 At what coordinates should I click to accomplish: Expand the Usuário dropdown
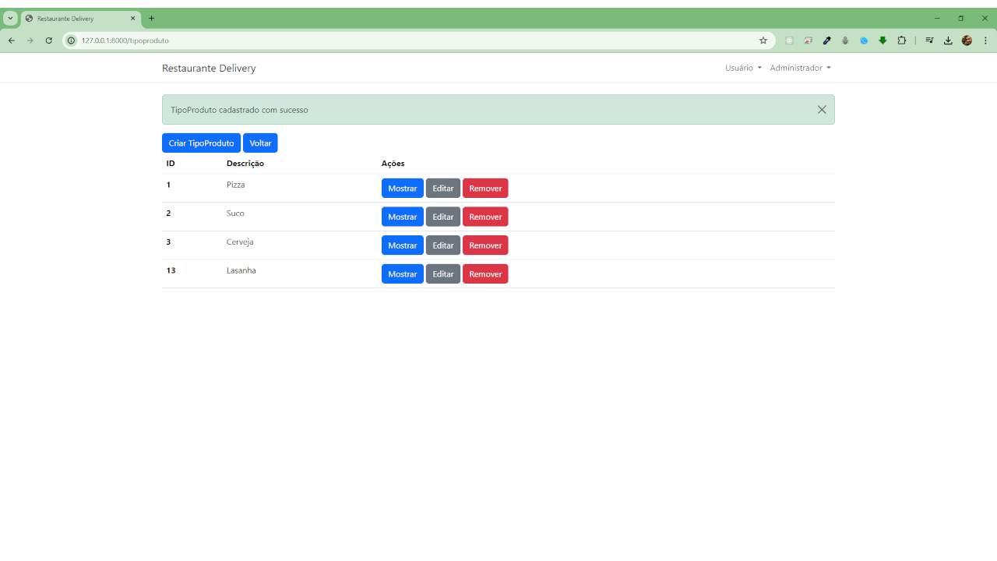pos(742,68)
